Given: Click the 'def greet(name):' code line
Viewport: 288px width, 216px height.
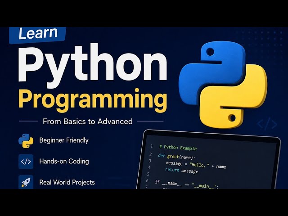Looking at the screenshot, I should (176, 157).
